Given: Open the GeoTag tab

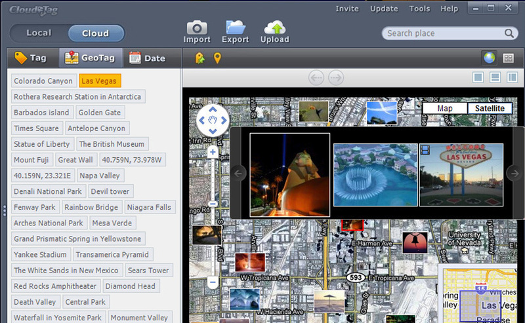Looking at the screenshot, I should (x=91, y=58).
